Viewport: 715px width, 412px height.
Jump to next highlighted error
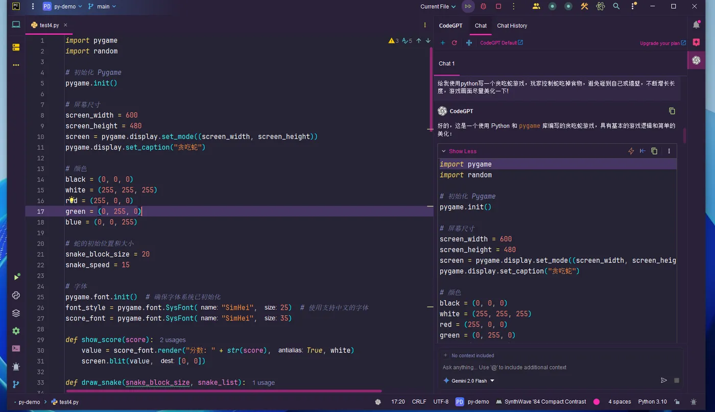(x=428, y=41)
